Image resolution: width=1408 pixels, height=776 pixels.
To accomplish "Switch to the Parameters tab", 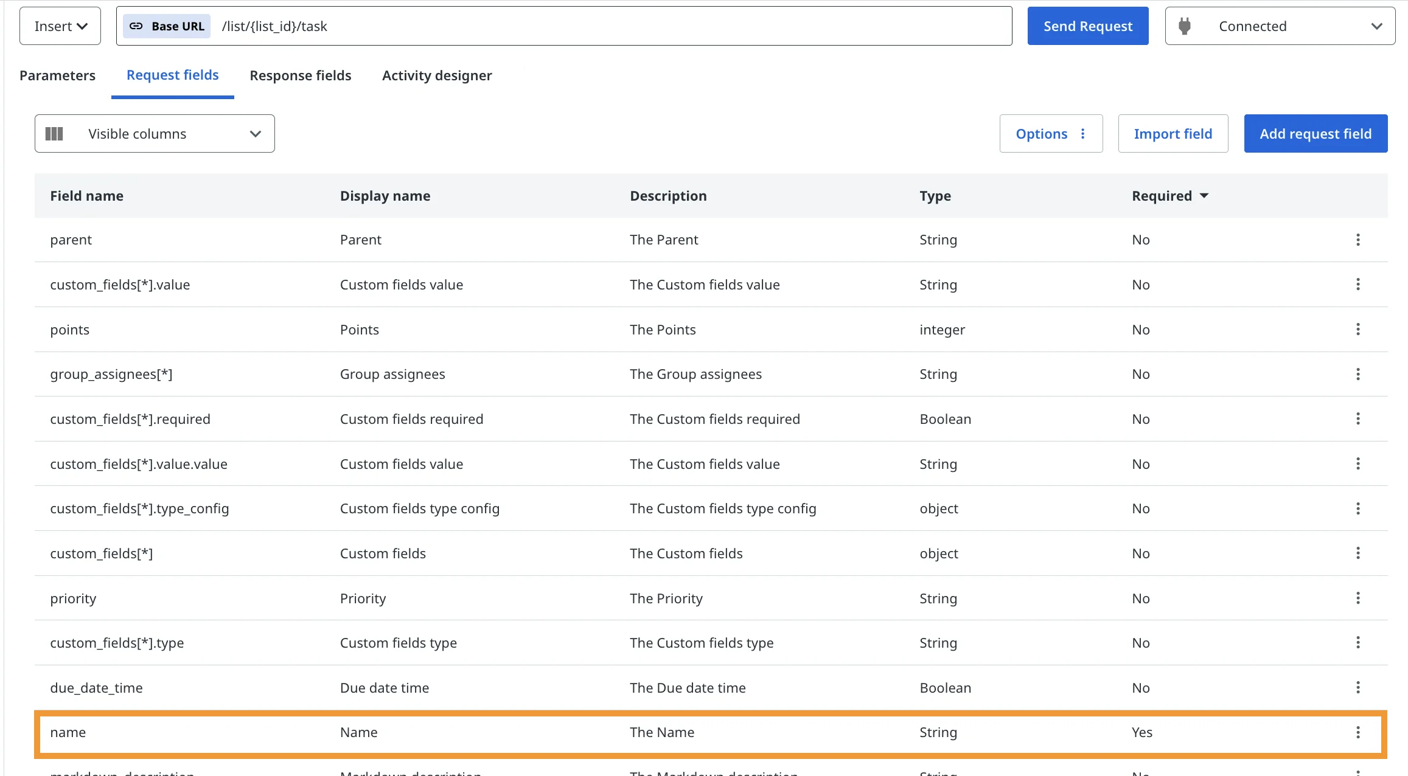I will pyautogui.click(x=57, y=75).
